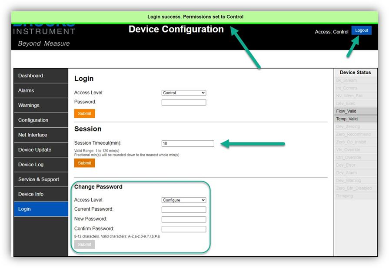Click the Password field in the Login section
The height and width of the screenshot is (268, 389).
point(183,102)
